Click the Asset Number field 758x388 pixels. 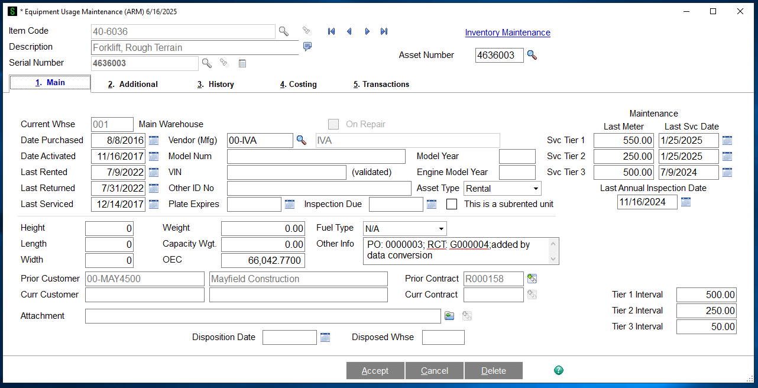[x=500, y=55]
